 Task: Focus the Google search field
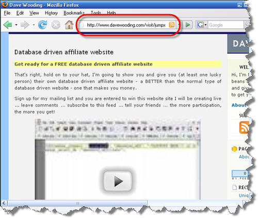(225, 25)
